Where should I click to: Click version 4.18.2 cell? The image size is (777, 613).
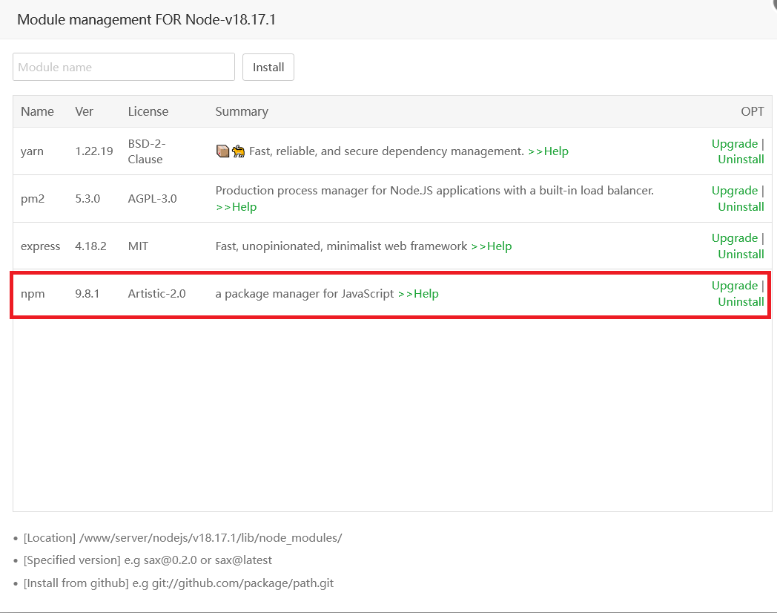click(90, 246)
